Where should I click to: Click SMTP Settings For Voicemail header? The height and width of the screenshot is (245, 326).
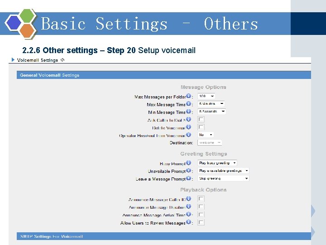pos(164,236)
